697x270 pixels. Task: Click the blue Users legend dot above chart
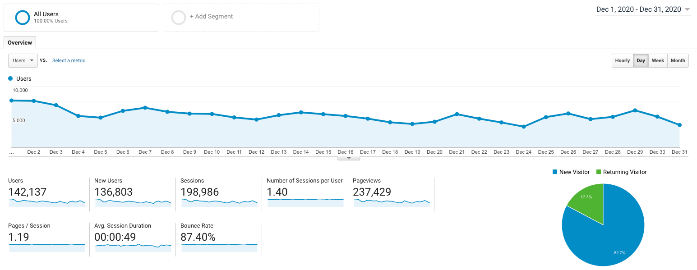click(x=10, y=78)
